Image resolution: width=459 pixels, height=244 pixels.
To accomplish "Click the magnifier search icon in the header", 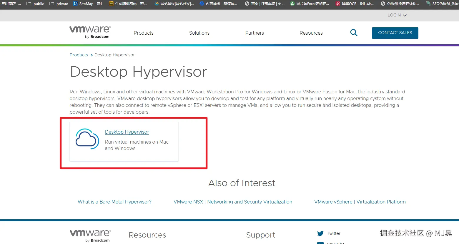I will pos(354,33).
